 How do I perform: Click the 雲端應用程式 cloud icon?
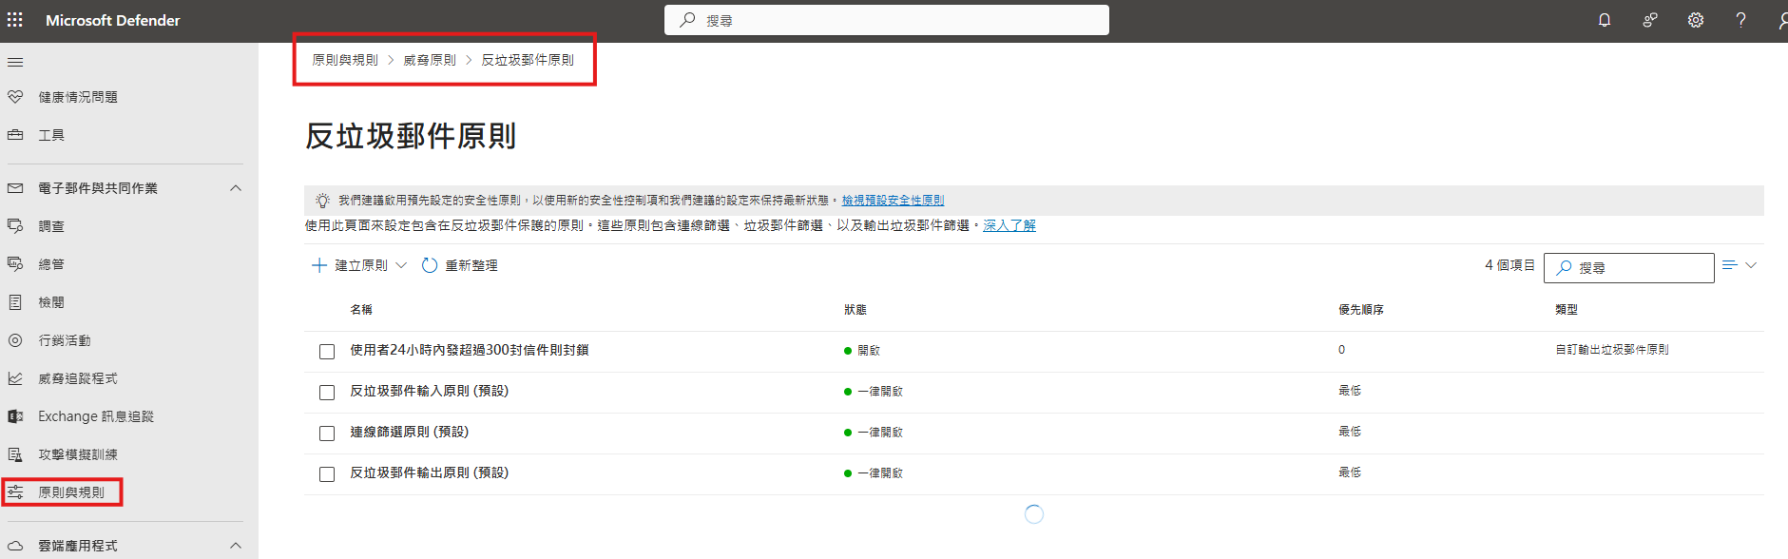pyautogui.click(x=15, y=546)
